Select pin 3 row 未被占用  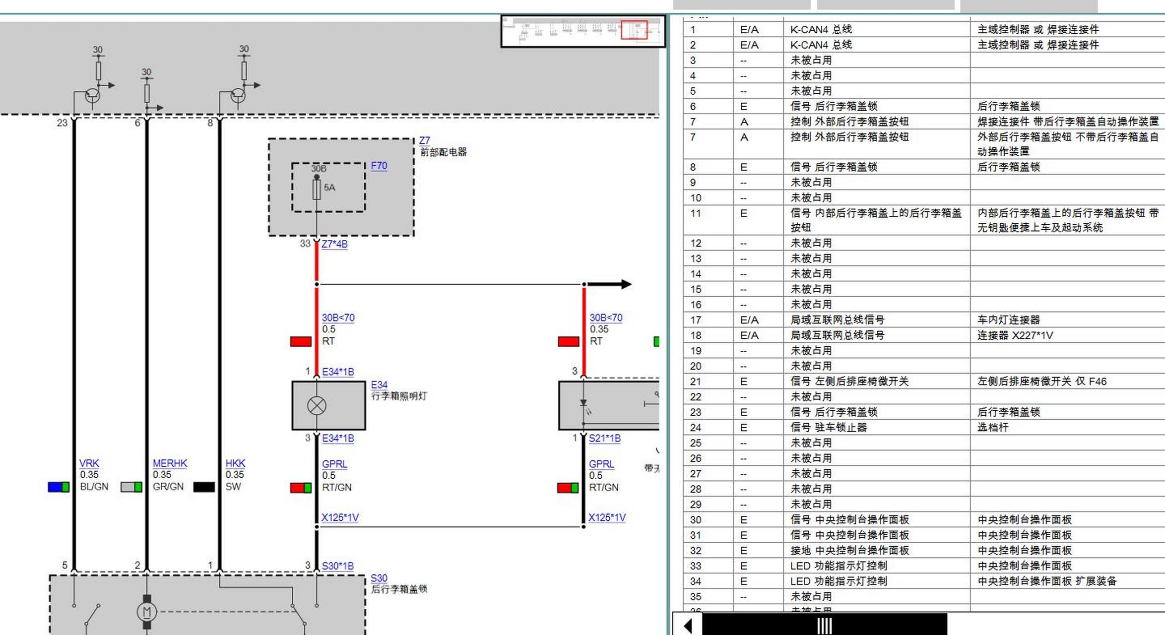[x=924, y=60]
